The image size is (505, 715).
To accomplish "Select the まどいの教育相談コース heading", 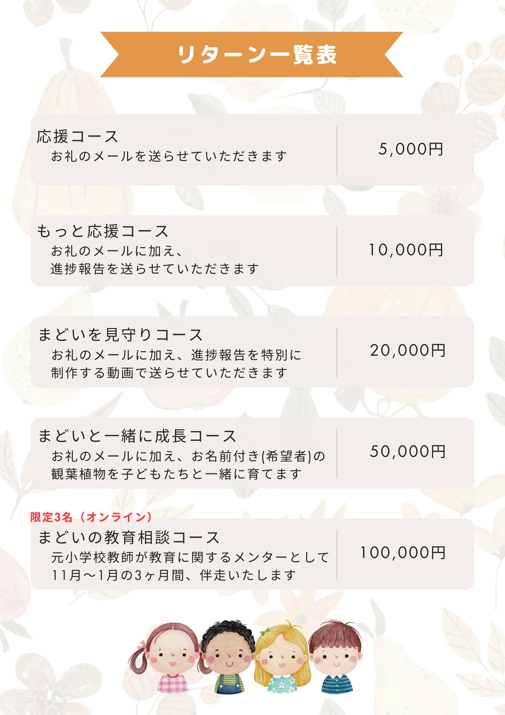I will tap(129, 538).
